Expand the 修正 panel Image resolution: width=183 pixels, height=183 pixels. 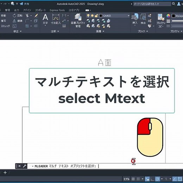[17, 31]
